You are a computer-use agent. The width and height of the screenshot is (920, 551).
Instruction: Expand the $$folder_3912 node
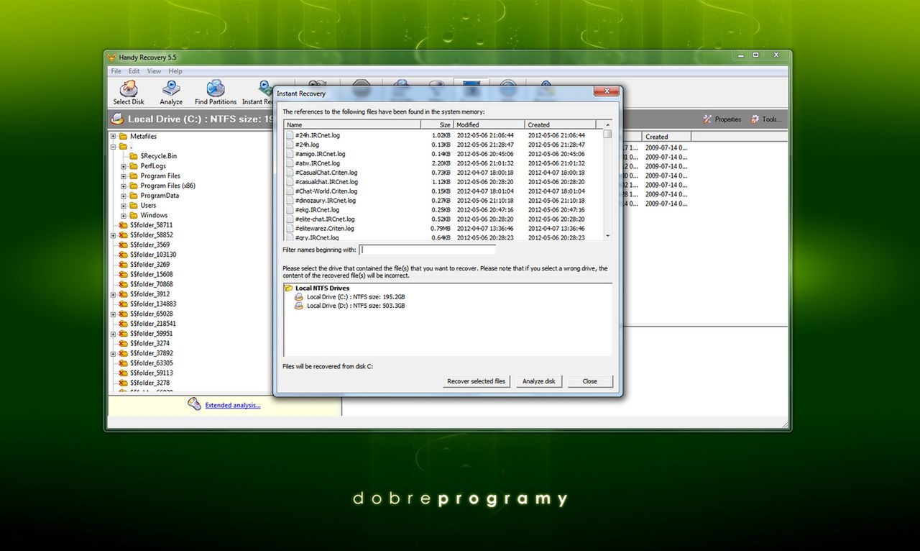[x=113, y=294]
